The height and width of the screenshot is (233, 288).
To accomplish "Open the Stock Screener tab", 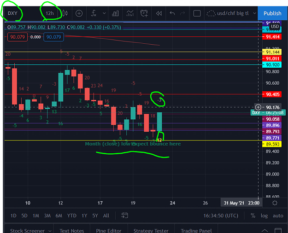I will pos(27,231).
